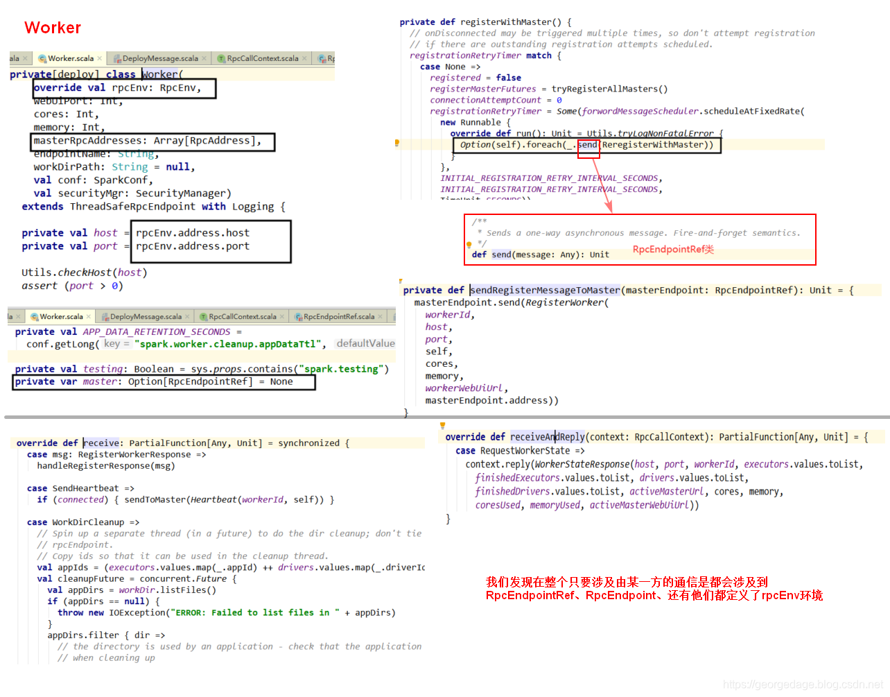Close RpcCallContext.scala tab above class Worker declaration
This screenshot has height=697, width=890.
pyautogui.click(x=305, y=58)
